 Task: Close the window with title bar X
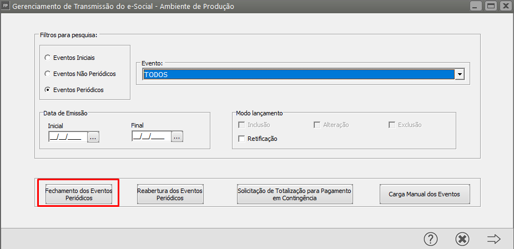[505, 6]
